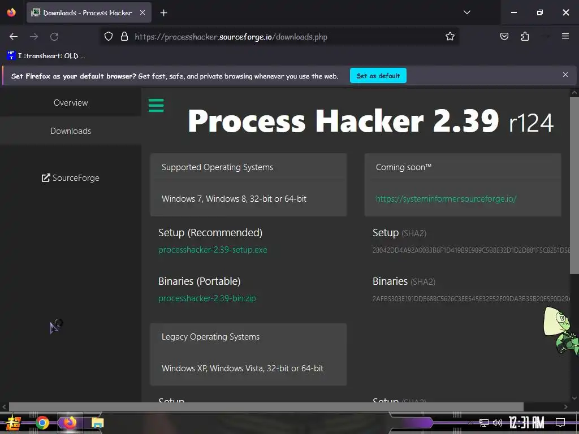Dismiss the default browser notification bar
Image resolution: width=579 pixels, height=434 pixels.
pyautogui.click(x=565, y=75)
